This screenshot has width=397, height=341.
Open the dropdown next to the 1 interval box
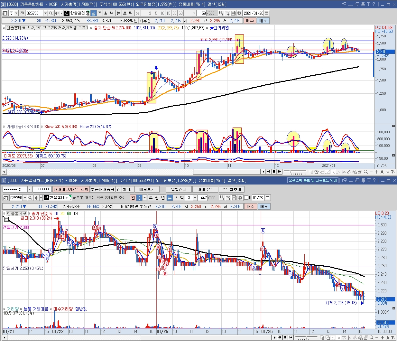click(194, 13)
